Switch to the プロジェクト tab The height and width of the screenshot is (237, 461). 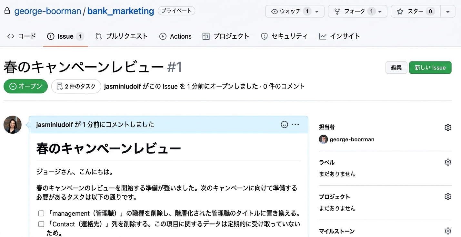[226, 36]
